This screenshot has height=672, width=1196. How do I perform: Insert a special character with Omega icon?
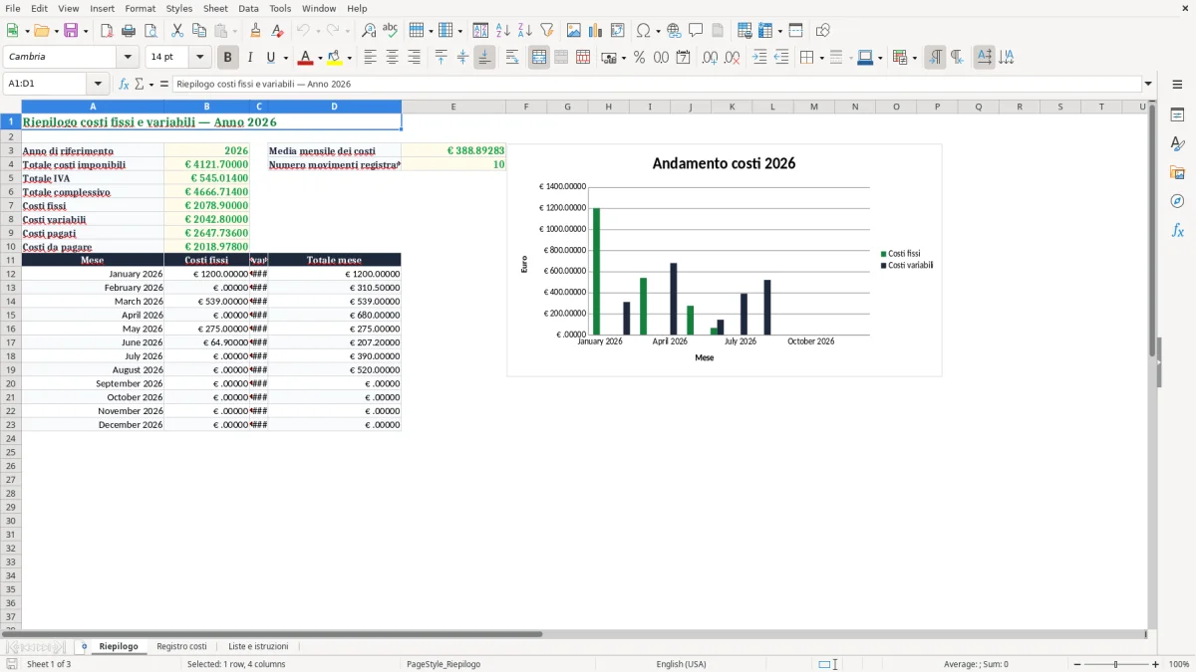[644, 31]
